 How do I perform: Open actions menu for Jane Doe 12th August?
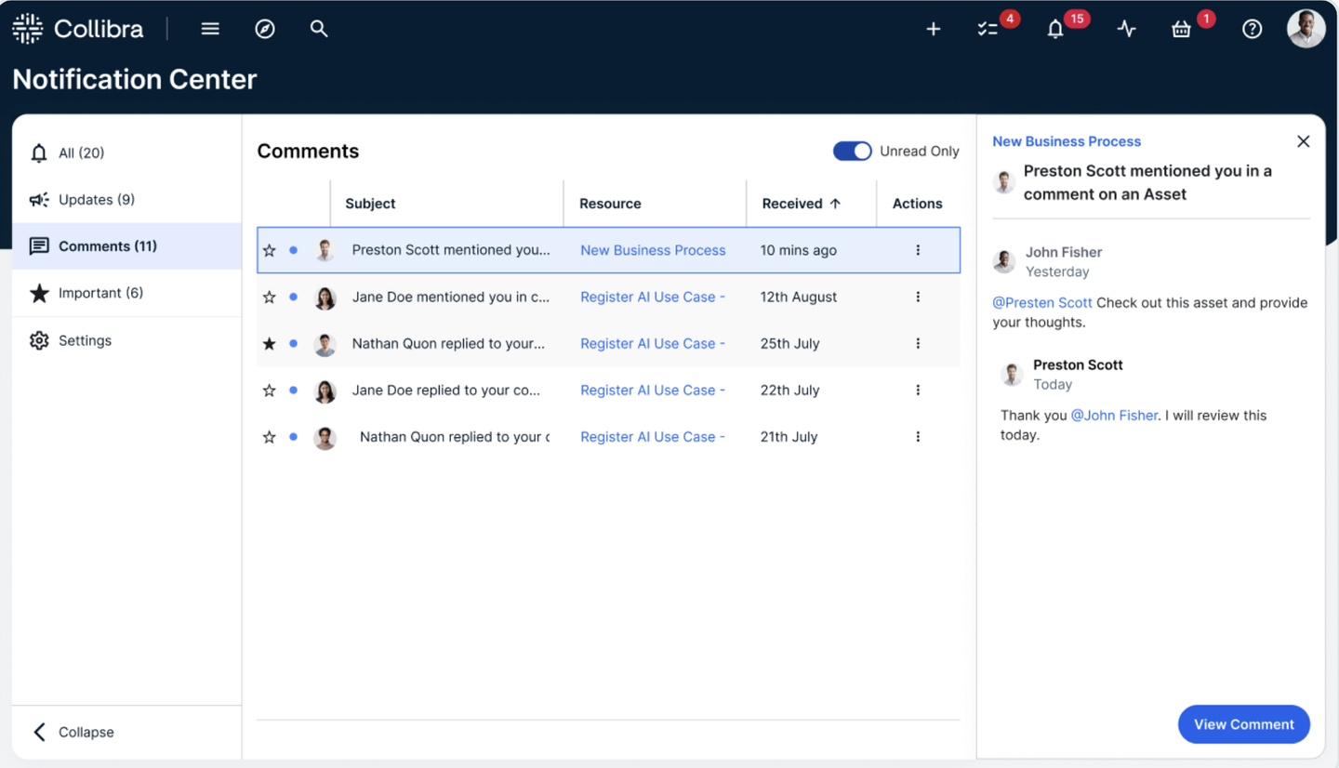[x=918, y=298]
